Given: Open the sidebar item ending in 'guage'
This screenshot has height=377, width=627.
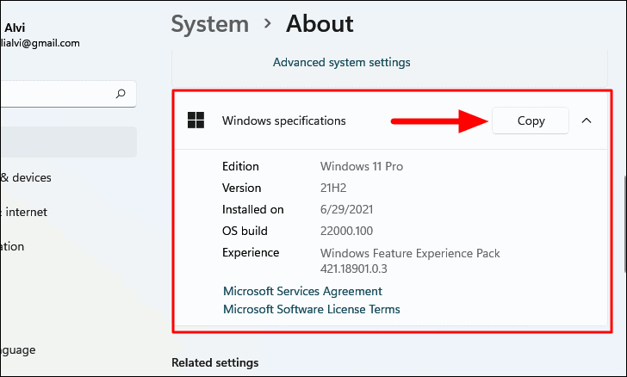Looking at the screenshot, I should tap(17, 350).
